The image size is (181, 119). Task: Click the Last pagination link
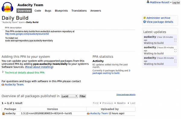coord(133,103)
